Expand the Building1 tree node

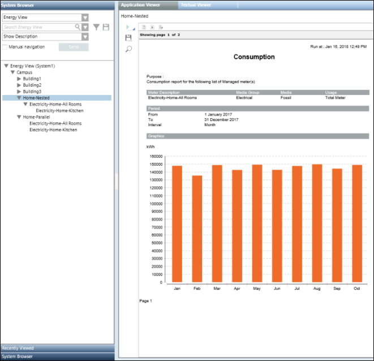click(x=19, y=79)
